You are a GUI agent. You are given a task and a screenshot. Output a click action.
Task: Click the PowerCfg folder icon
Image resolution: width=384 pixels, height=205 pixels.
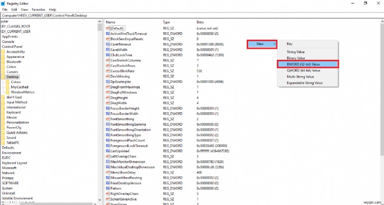click(3, 127)
